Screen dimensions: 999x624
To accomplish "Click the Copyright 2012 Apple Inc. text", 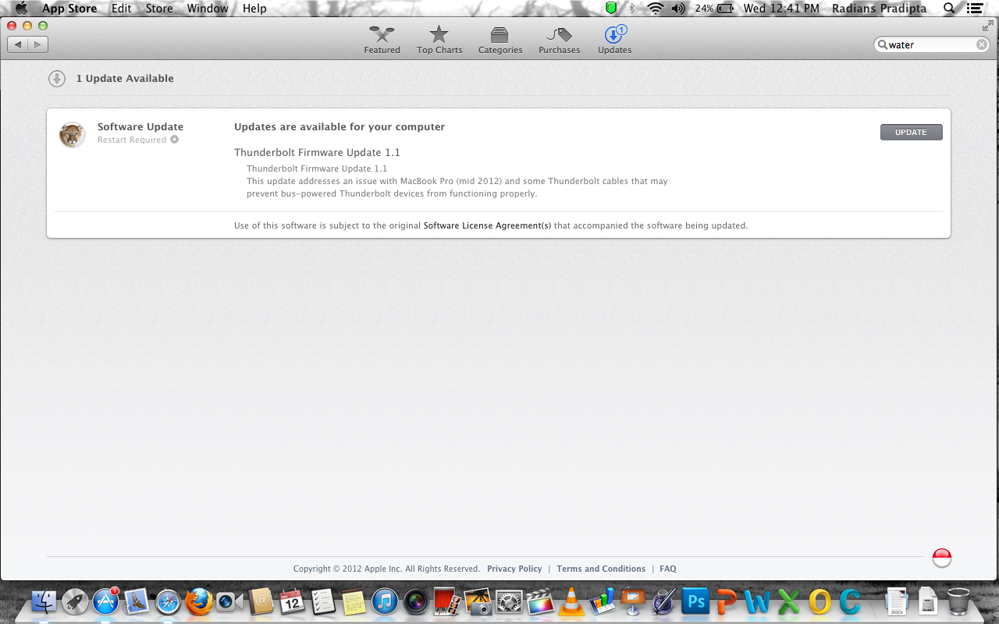I will point(386,569).
